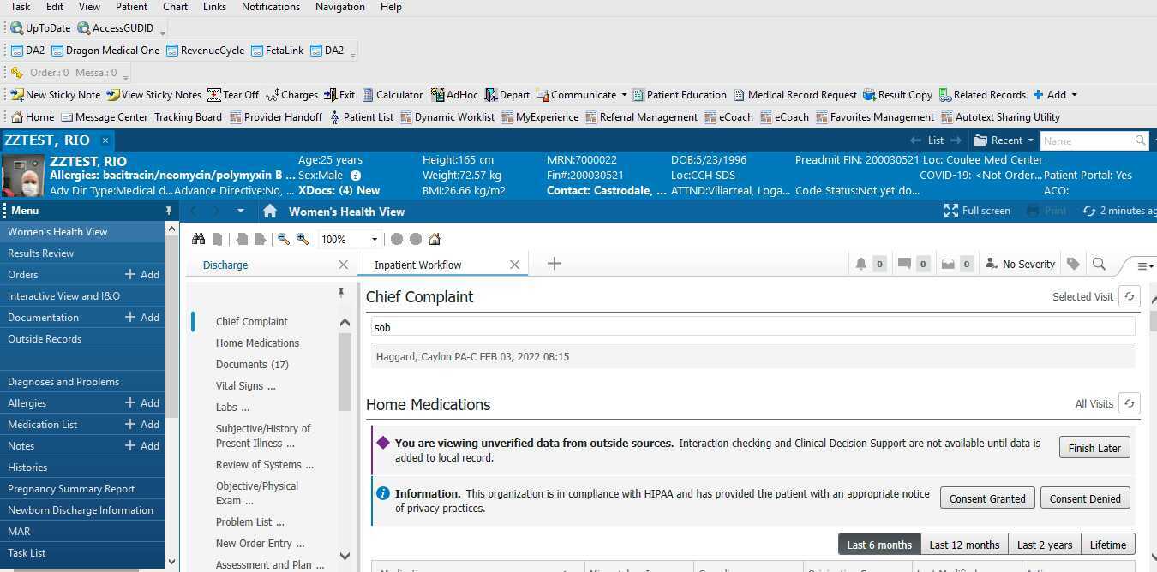Viewport: 1157px width, 572px height.
Task: Switch to the Discharge tab
Action: coord(225,265)
